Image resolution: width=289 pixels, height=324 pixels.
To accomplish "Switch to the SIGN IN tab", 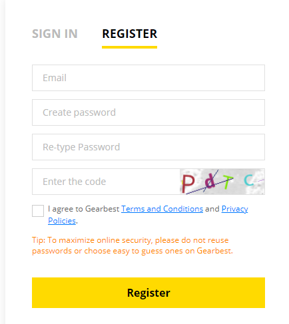I will (55, 34).
